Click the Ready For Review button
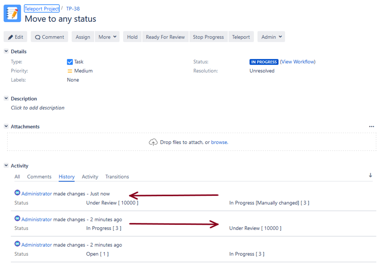The width and height of the screenshot is (381, 265). click(165, 37)
